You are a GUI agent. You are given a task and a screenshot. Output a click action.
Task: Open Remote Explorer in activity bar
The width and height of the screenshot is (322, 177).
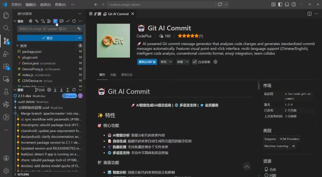tap(6, 79)
